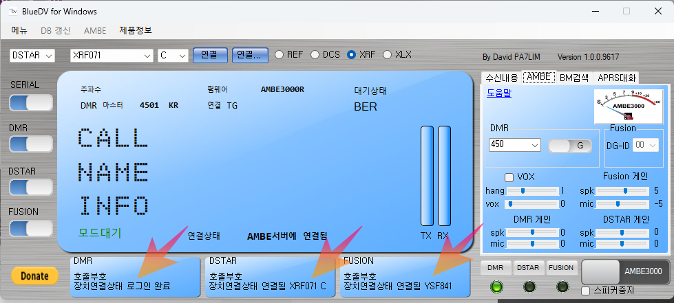Switch to the APRS대화 tab
Viewport: 674px width, 303px height.
pyautogui.click(x=616, y=78)
